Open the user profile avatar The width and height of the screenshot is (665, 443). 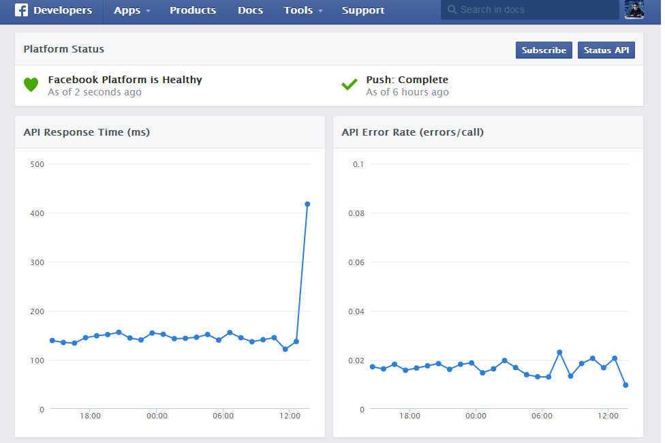(634, 10)
